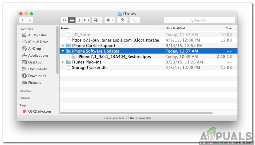Screen dimensions: 255x145
Task: Select the iPhone Software Updates row name
Action: pyautogui.click(x=95, y=51)
